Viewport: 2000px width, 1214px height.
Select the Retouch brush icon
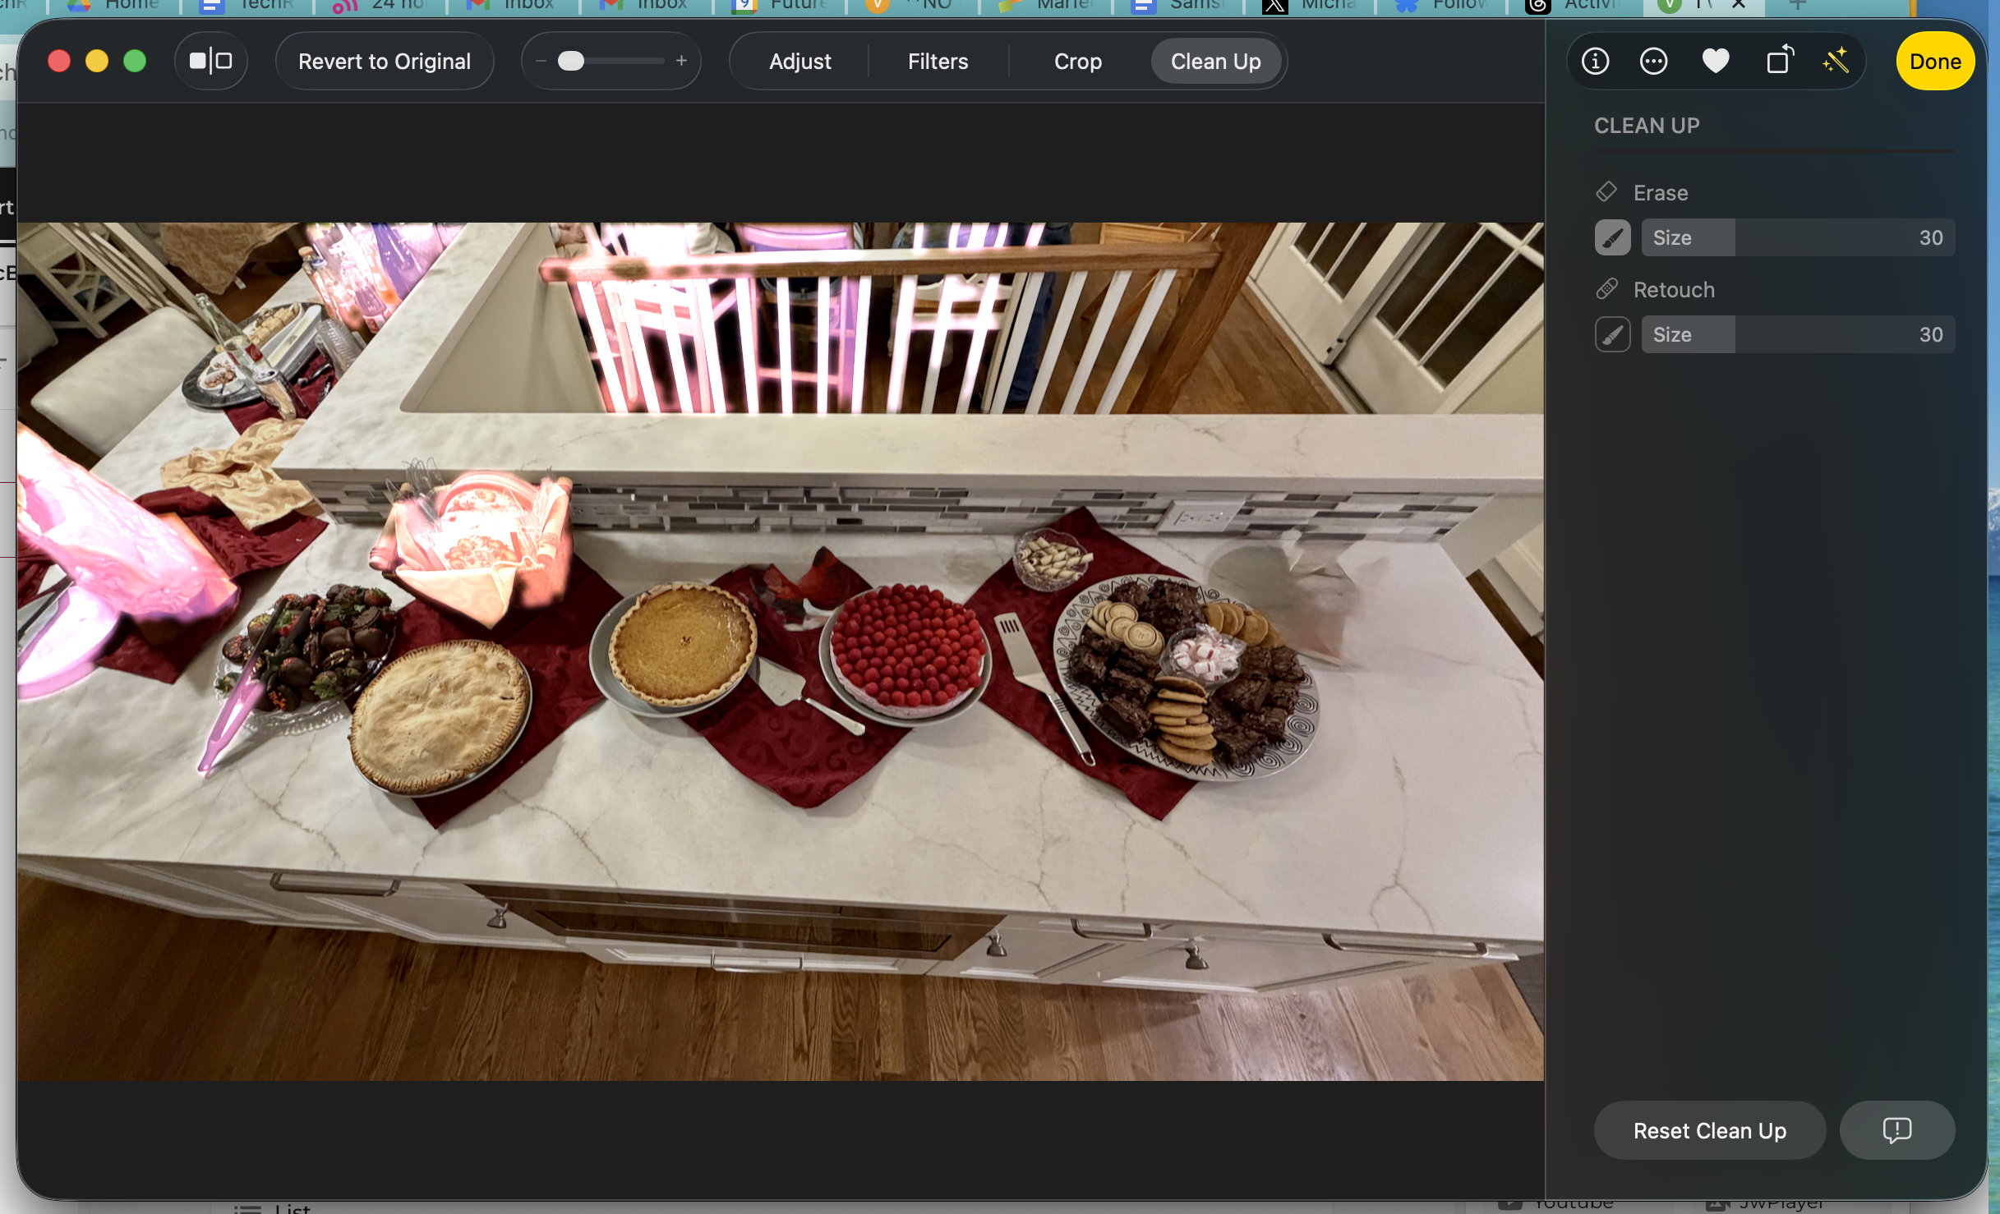(1612, 335)
